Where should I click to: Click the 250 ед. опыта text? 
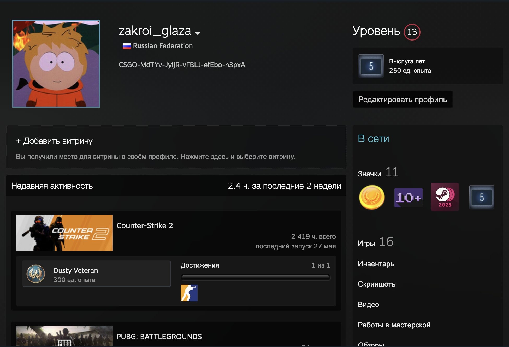tap(410, 71)
